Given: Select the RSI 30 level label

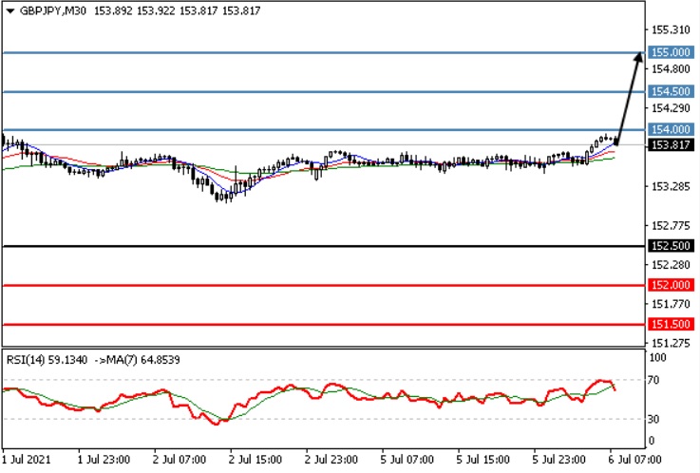Looking at the screenshot, I should coord(653,419).
